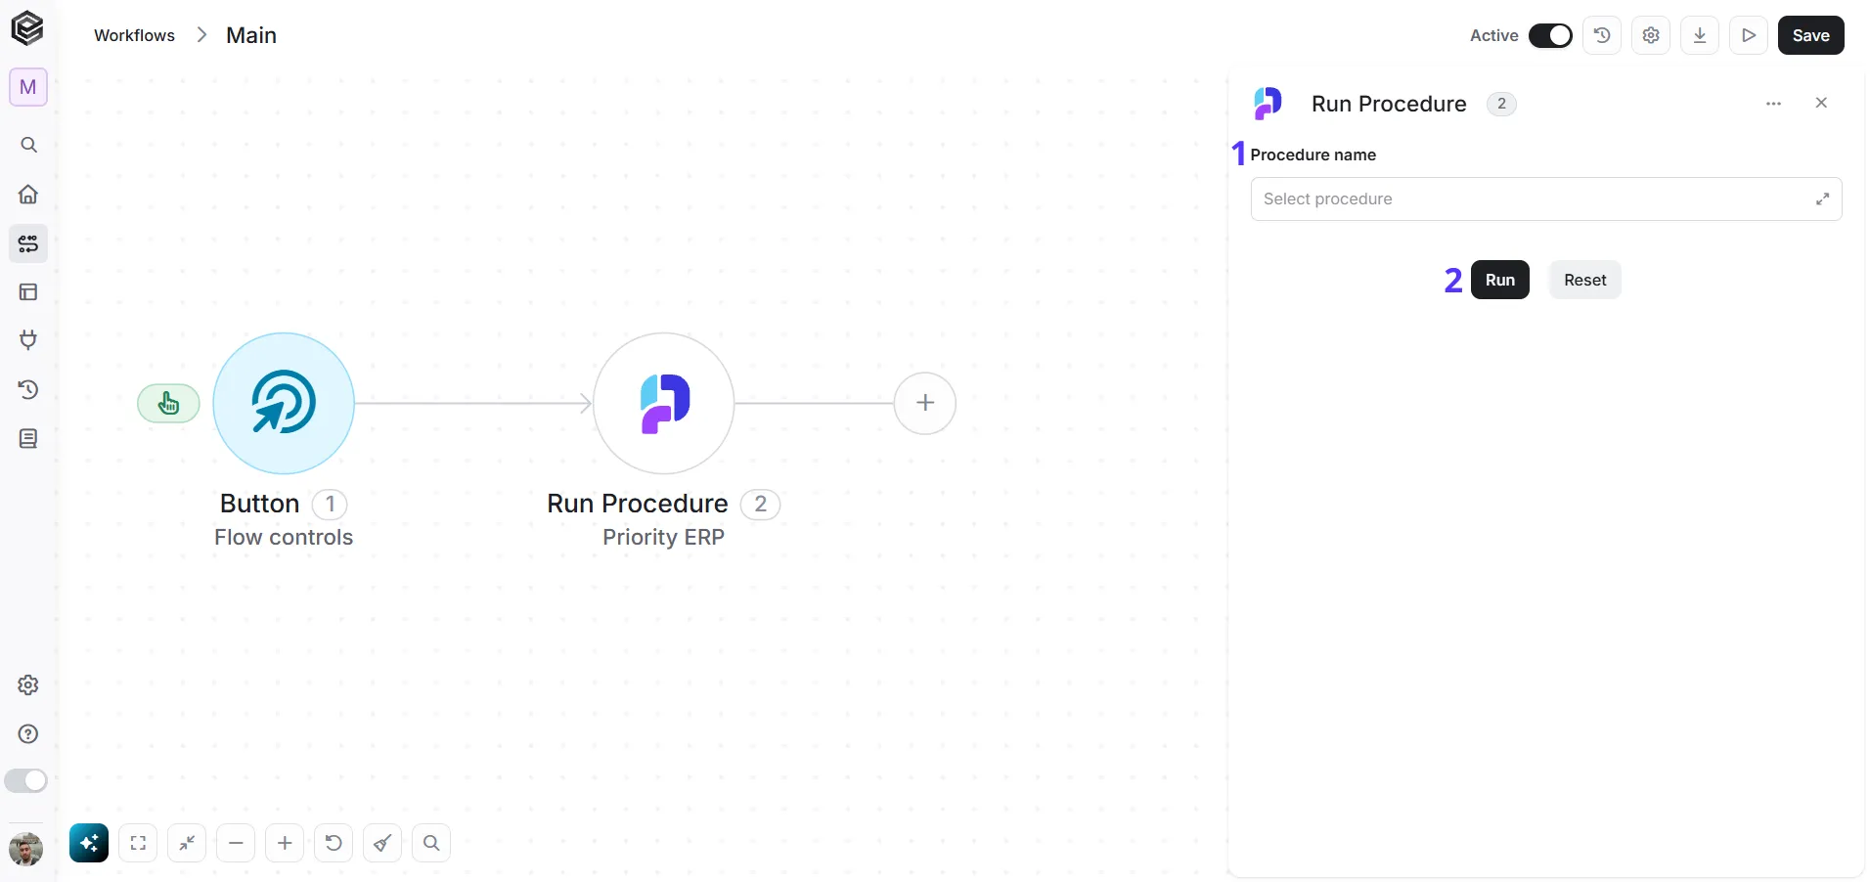This screenshot has width=1870, height=882.
Task: Expand the procedure field with the arrows icon
Action: pyautogui.click(x=1822, y=199)
